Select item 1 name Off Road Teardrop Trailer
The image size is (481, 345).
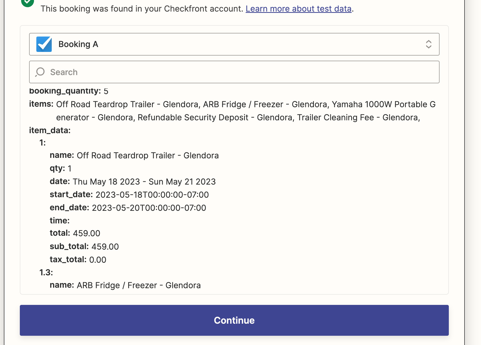coord(134,156)
